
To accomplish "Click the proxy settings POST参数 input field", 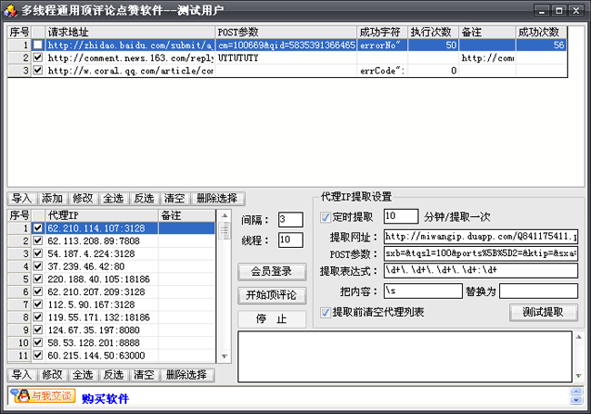I will [x=481, y=253].
